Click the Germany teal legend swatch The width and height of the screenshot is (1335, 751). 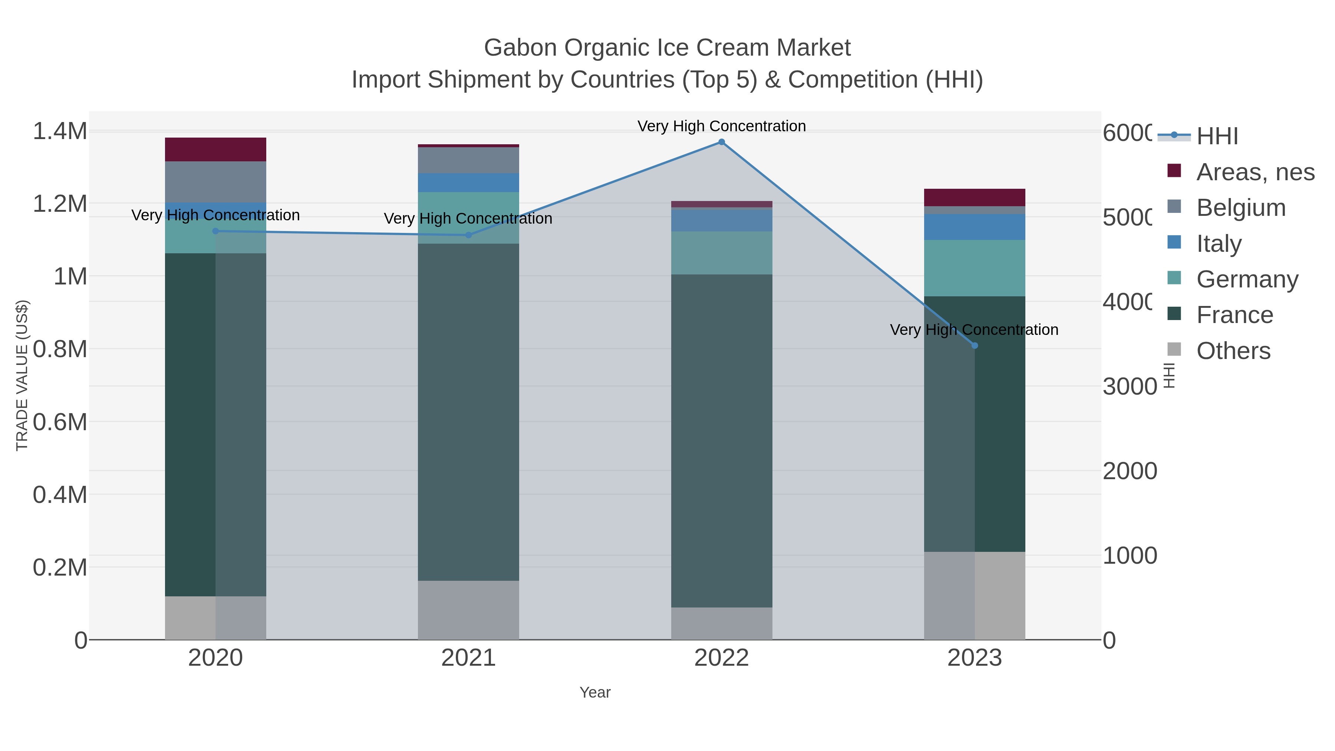1174,278
